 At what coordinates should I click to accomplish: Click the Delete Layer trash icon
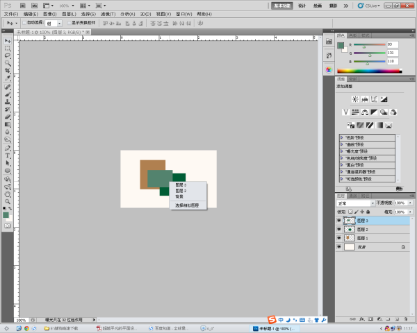pos(406,319)
